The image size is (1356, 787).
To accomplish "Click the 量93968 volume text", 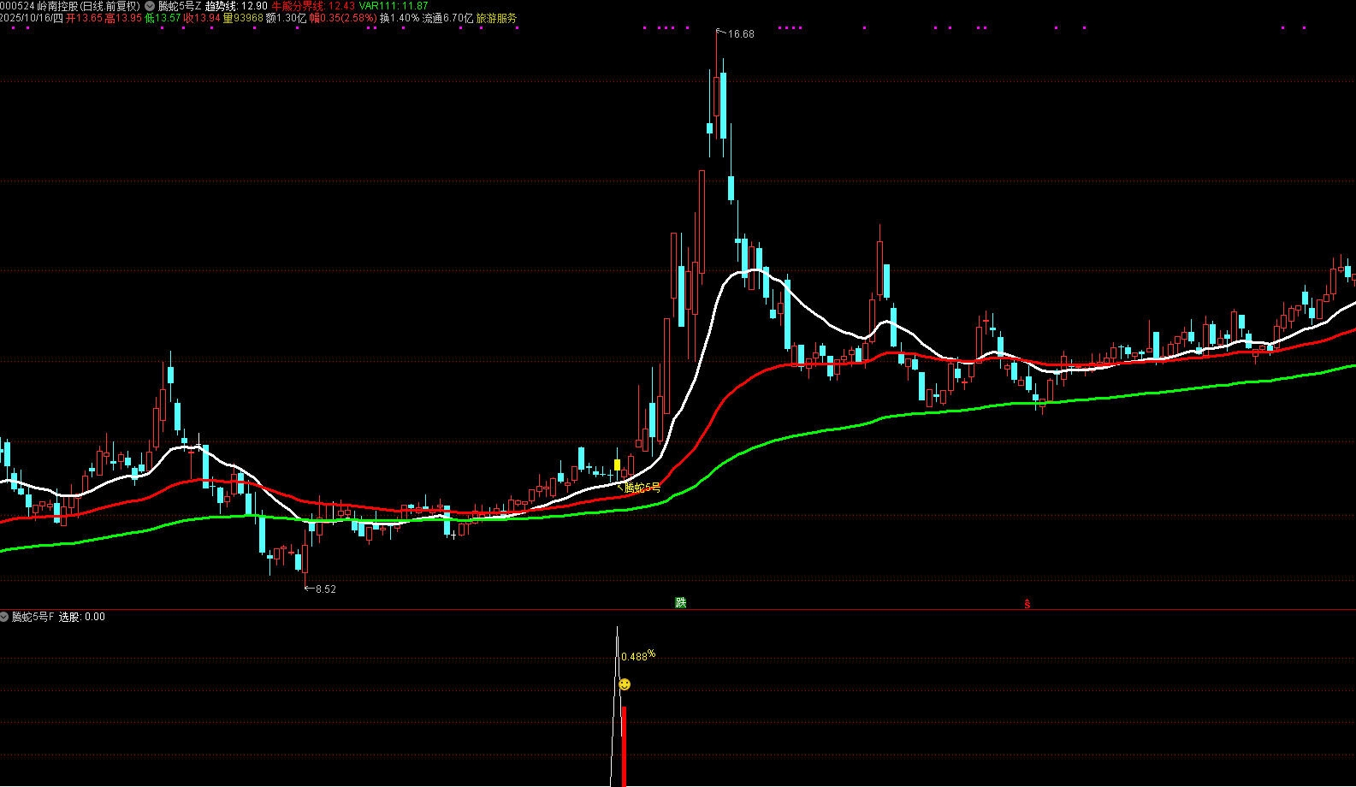I will tap(243, 18).
